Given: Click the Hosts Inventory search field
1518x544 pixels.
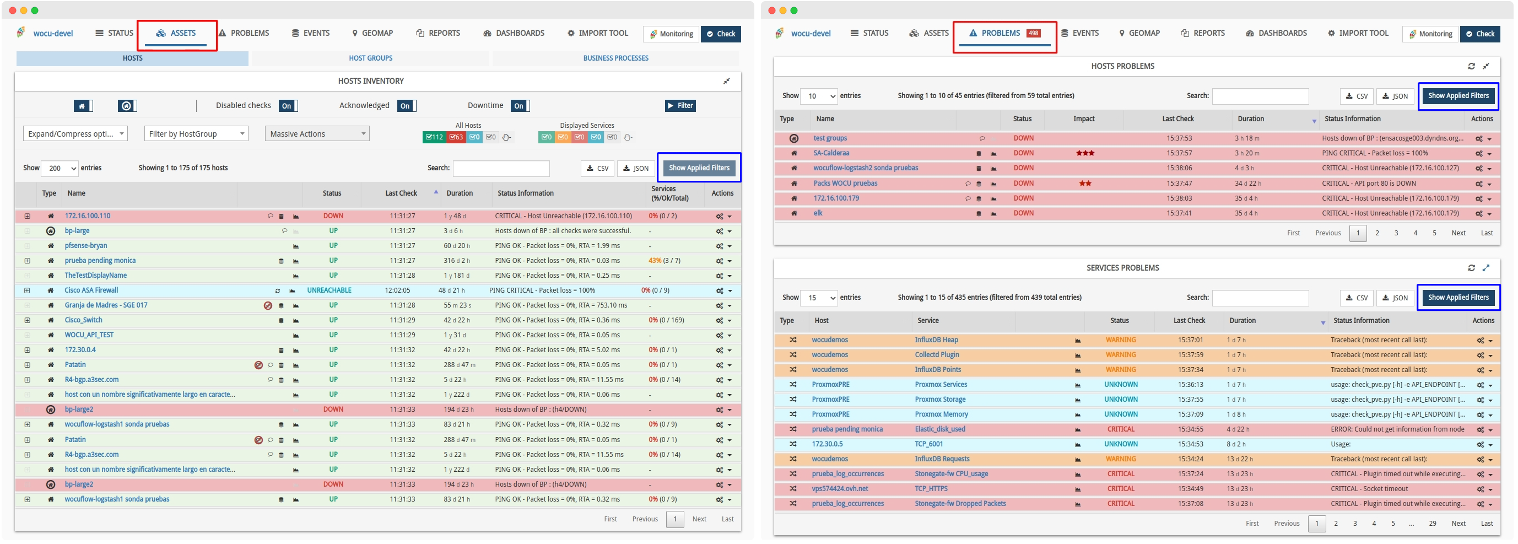Looking at the screenshot, I should (x=501, y=169).
